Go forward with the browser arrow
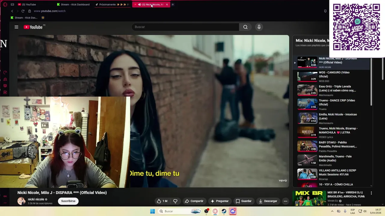This screenshot has width=385, height=216. coord(17,11)
